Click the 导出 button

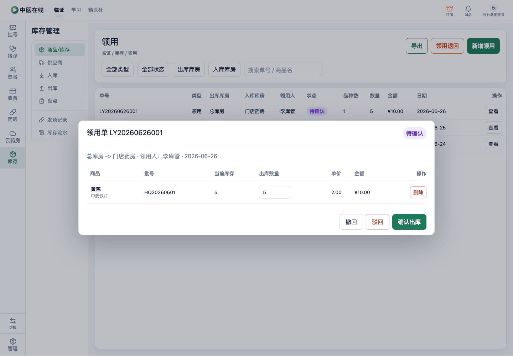pos(417,46)
